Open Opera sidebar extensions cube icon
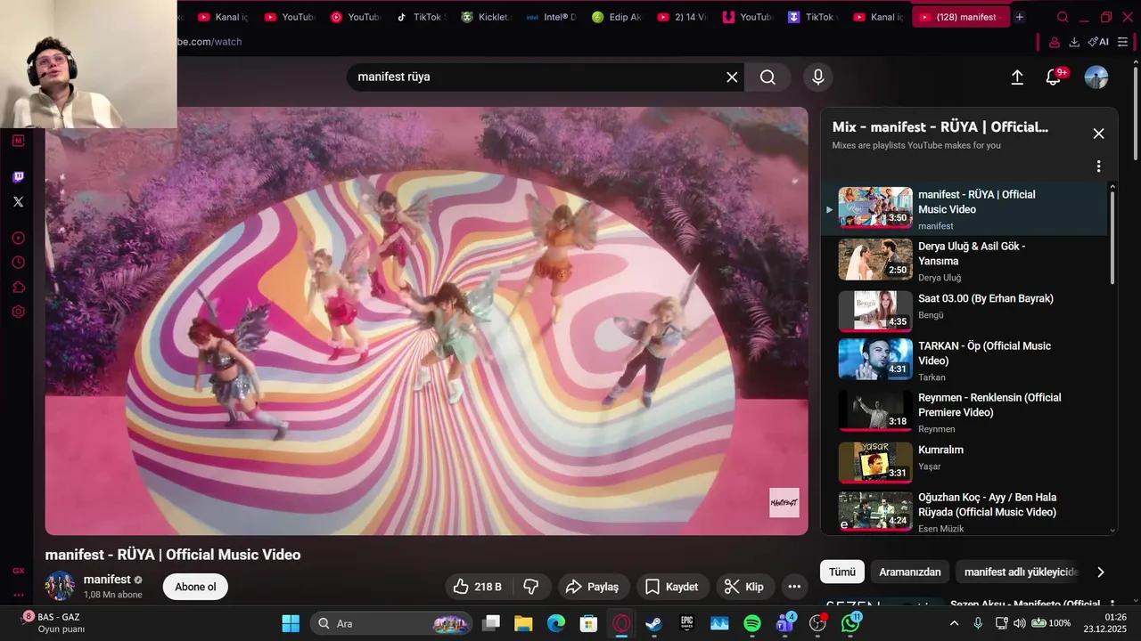Viewport: 1141px width, 641px height. (x=18, y=288)
